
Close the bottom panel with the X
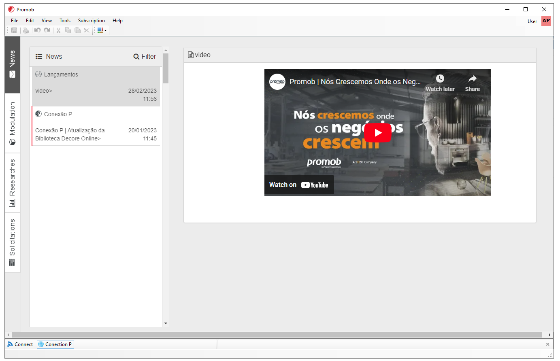tap(547, 344)
